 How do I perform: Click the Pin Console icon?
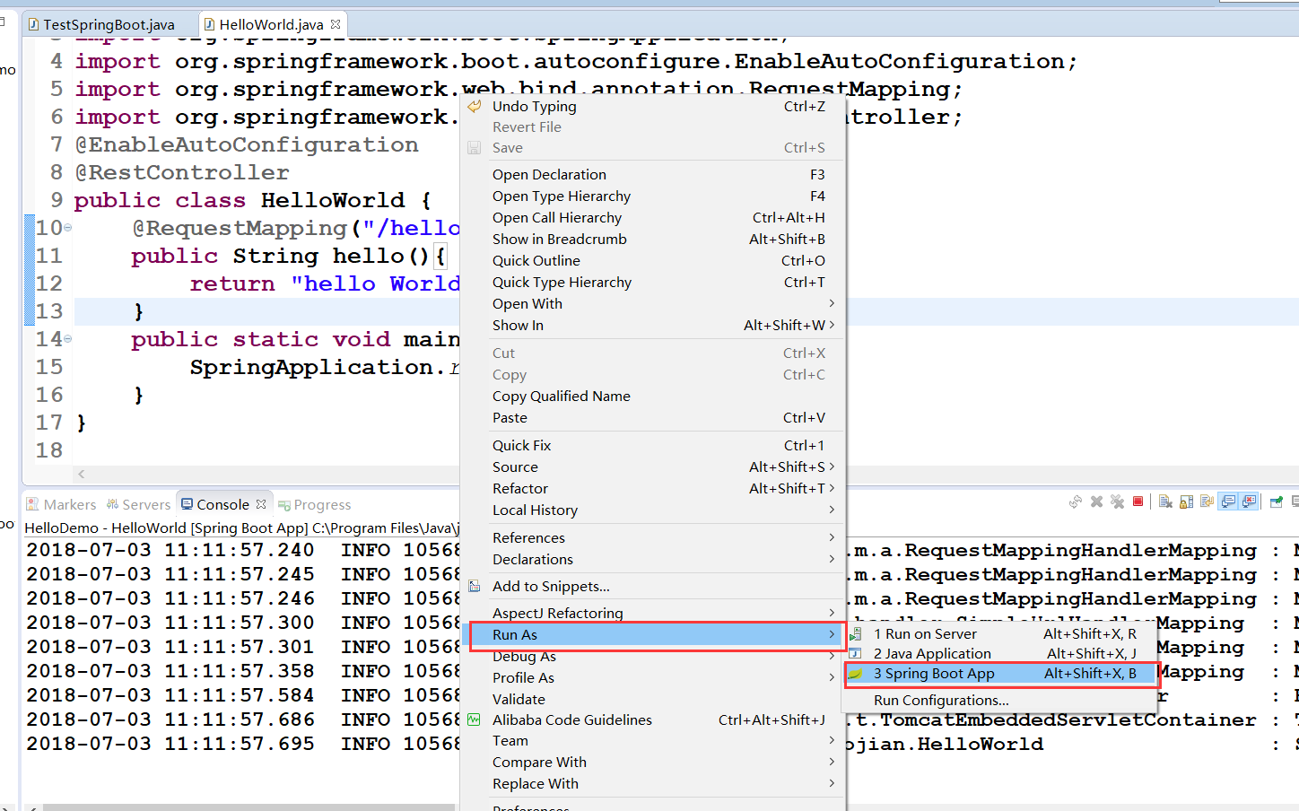click(x=1276, y=501)
